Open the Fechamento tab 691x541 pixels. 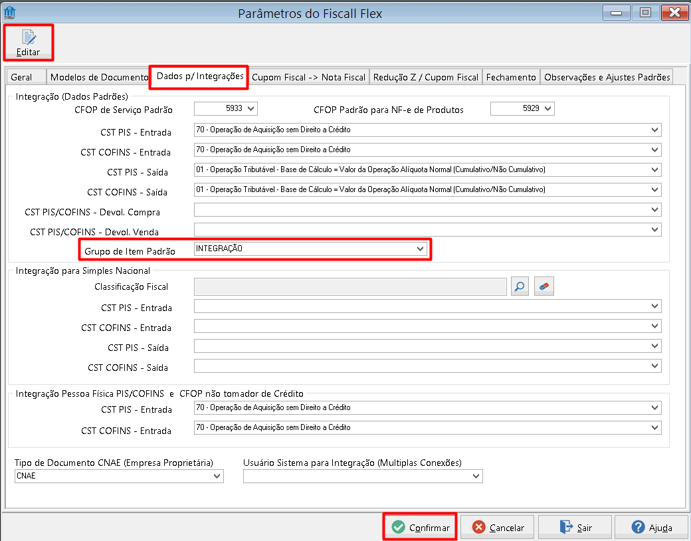tap(511, 77)
